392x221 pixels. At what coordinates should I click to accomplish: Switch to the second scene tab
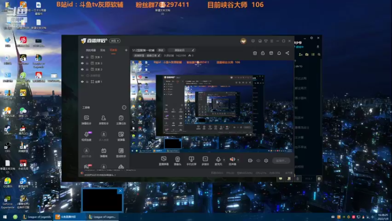coord(103,50)
